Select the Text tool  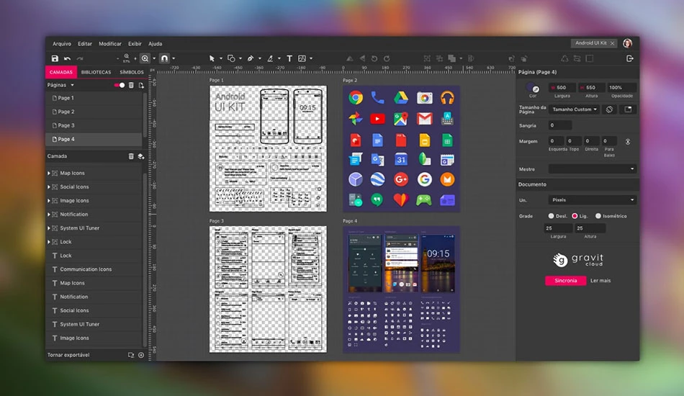(x=289, y=58)
